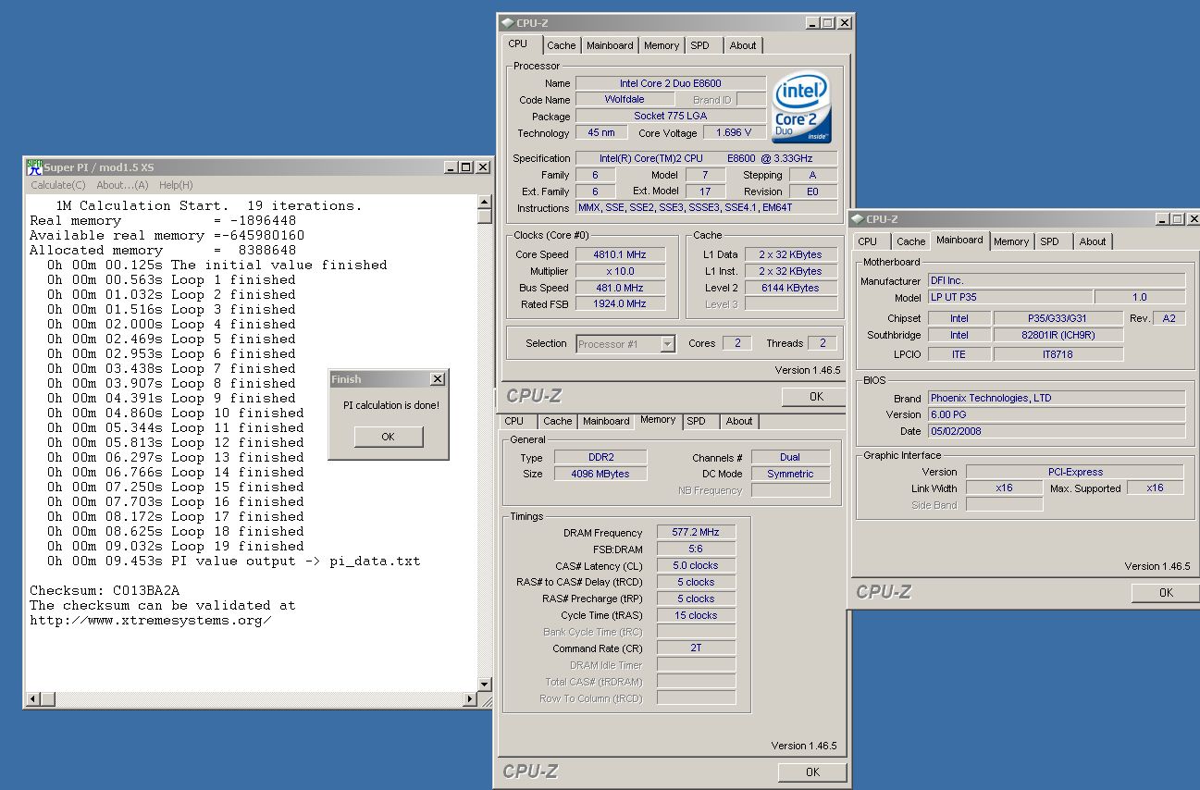Click the Rated FSB value 1924.0 MHz
1200x790 pixels.
tap(620, 303)
